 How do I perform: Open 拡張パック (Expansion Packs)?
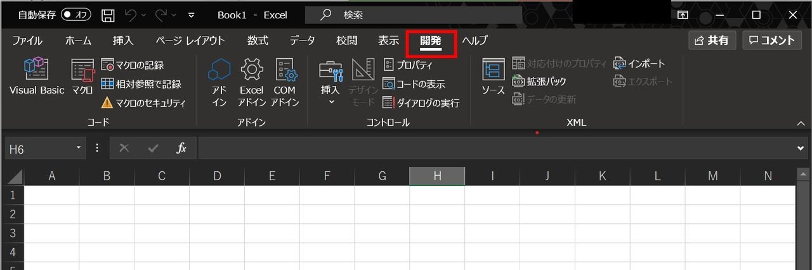(x=539, y=82)
